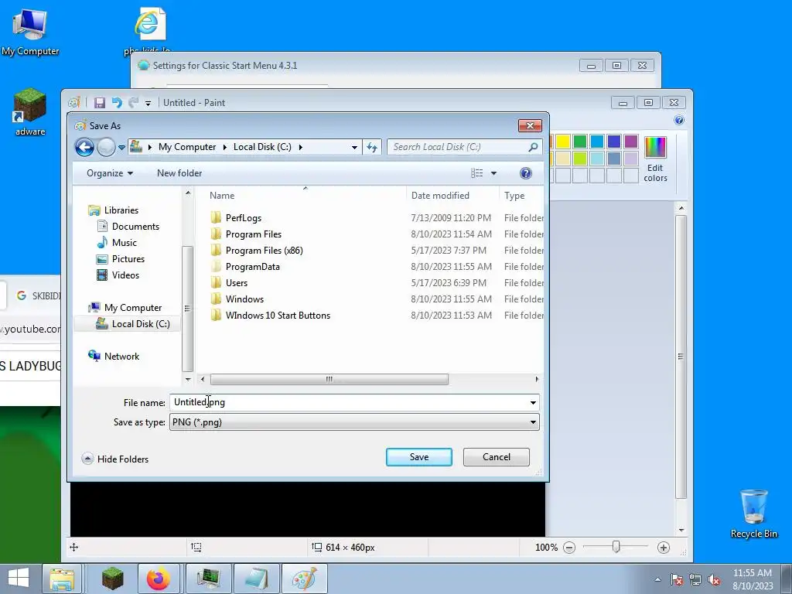
Task: Click the muted volume tray icon
Action: click(x=714, y=579)
